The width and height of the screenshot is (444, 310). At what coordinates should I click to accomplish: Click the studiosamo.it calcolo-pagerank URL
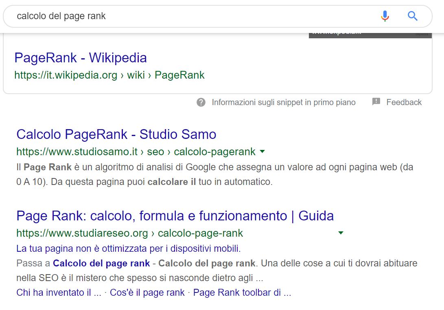tap(136, 152)
